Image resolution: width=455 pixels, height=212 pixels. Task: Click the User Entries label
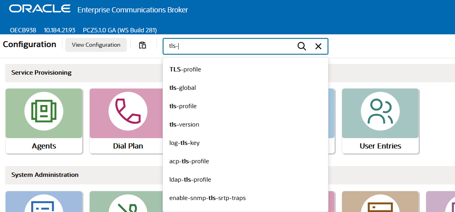380,146
